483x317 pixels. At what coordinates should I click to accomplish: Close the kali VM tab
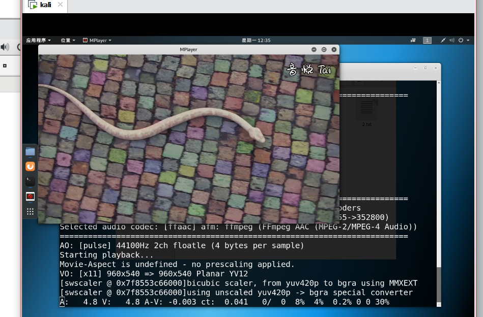(x=61, y=5)
